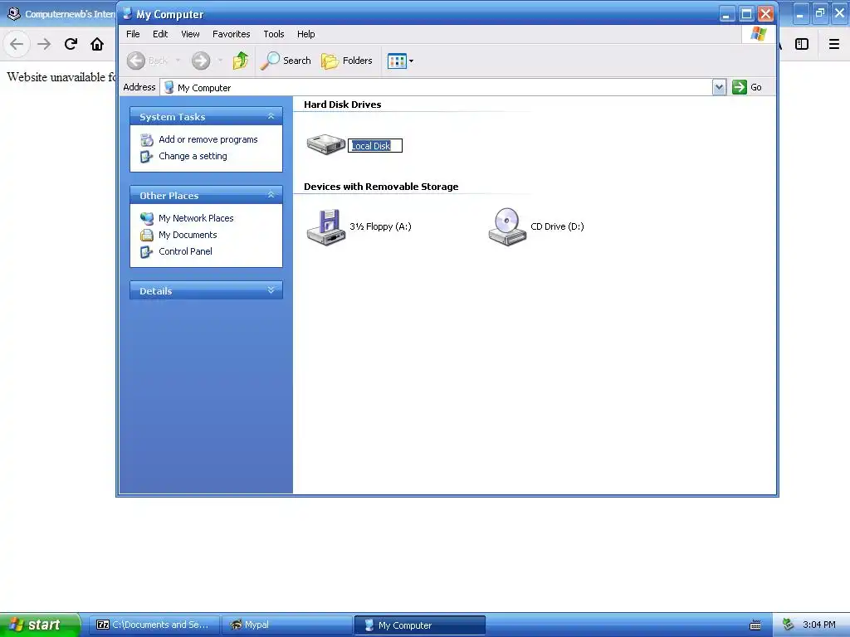Click the Safely Remove Hardware tray icon

point(789,625)
